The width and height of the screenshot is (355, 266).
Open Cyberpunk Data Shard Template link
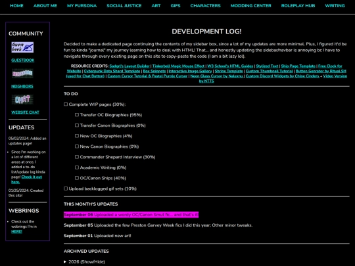[x=112, y=71]
